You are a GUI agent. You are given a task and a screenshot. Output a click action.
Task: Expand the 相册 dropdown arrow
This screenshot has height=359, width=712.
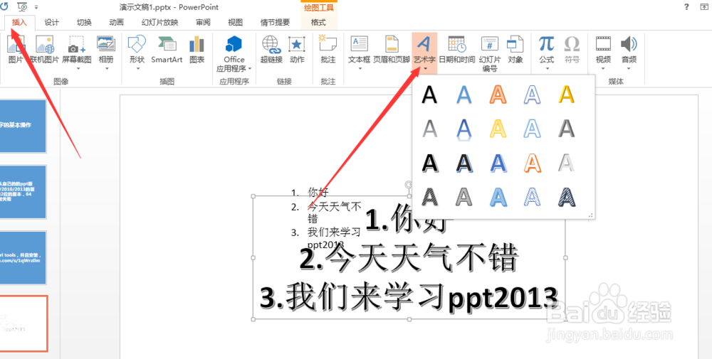pos(107,68)
